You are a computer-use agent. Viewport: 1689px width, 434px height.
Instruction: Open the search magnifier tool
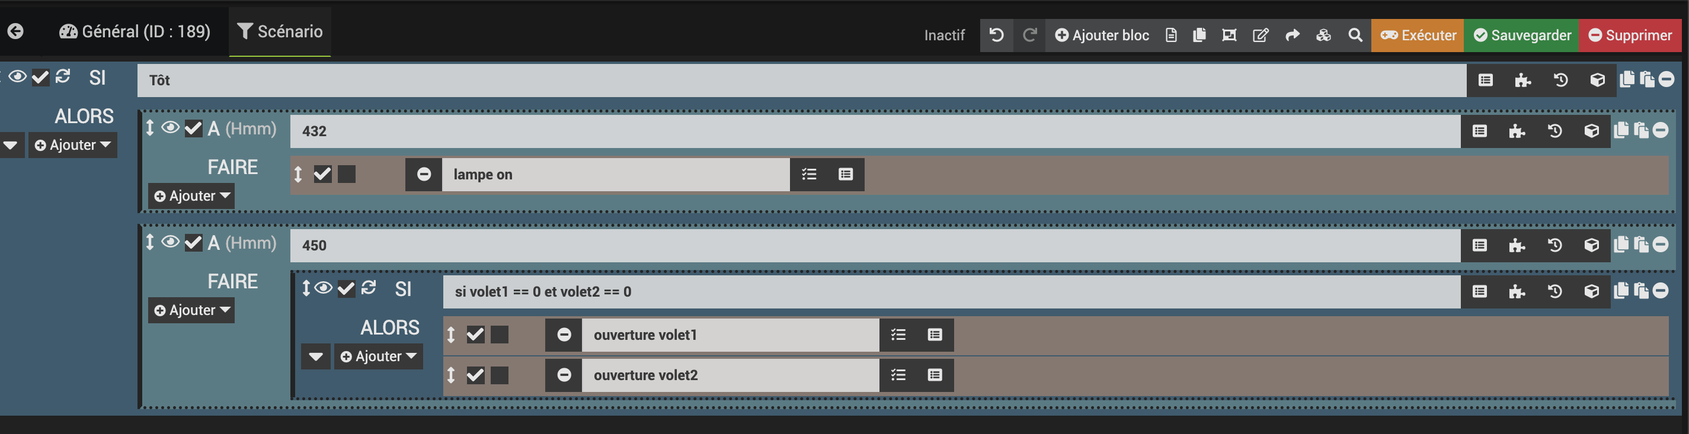point(1355,36)
